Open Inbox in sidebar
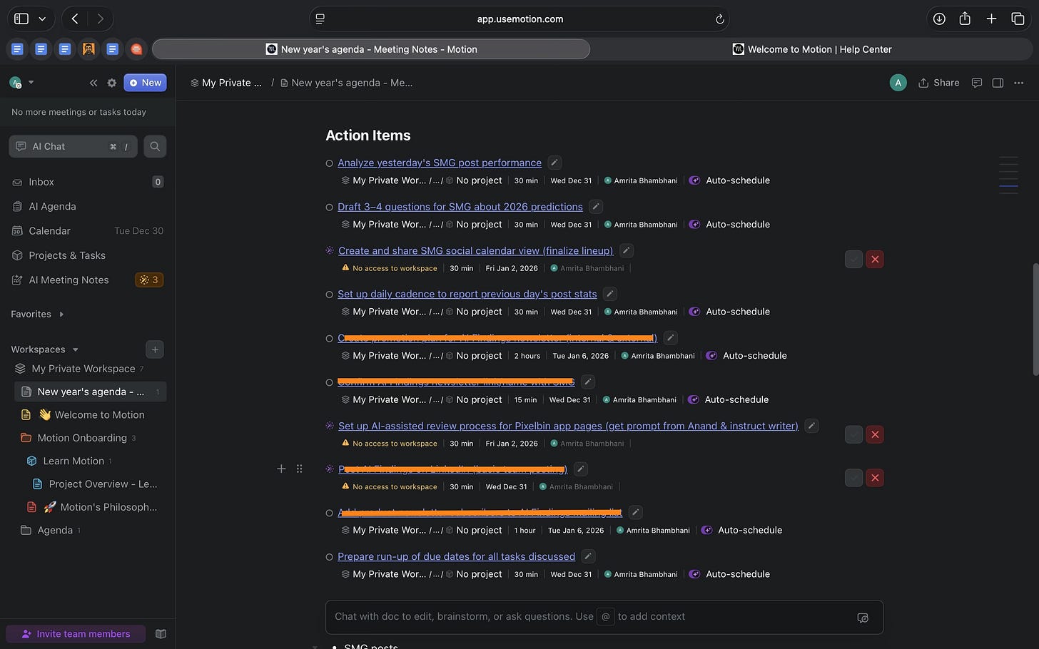The width and height of the screenshot is (1039, 649). pyautogui.click(x=88, y=182)
